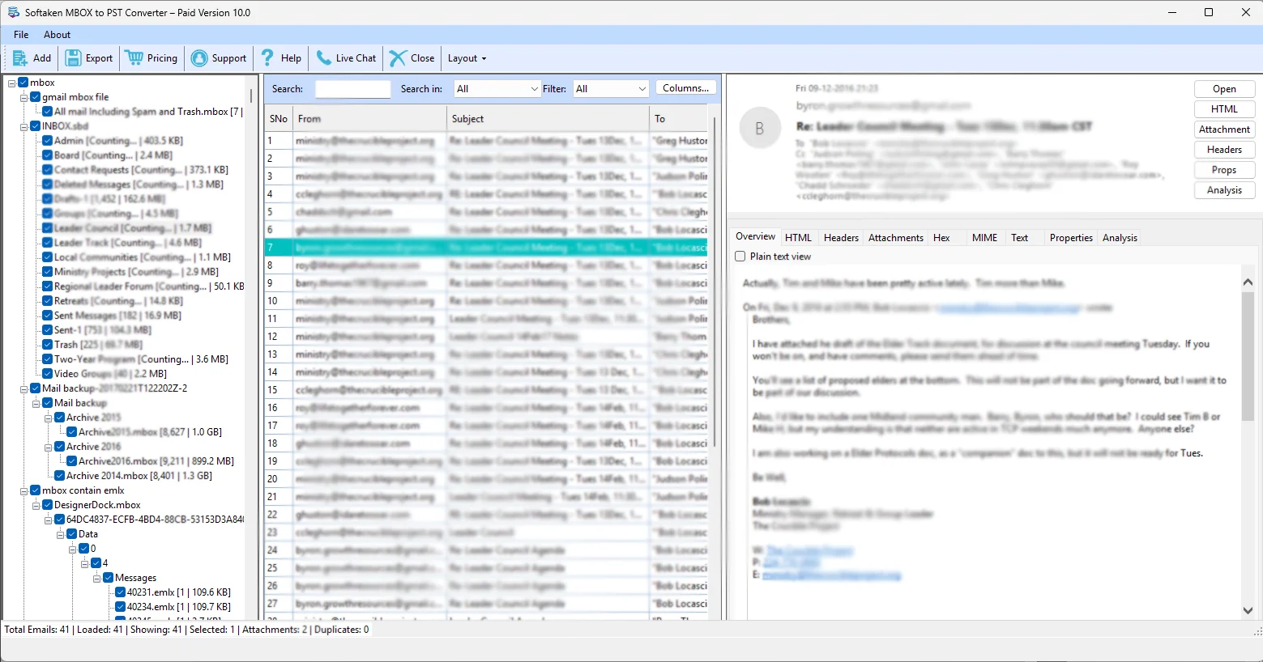Collapse the mbox contain emlx node
Viewport: 1263px width, 662px height.
(24, 490)
